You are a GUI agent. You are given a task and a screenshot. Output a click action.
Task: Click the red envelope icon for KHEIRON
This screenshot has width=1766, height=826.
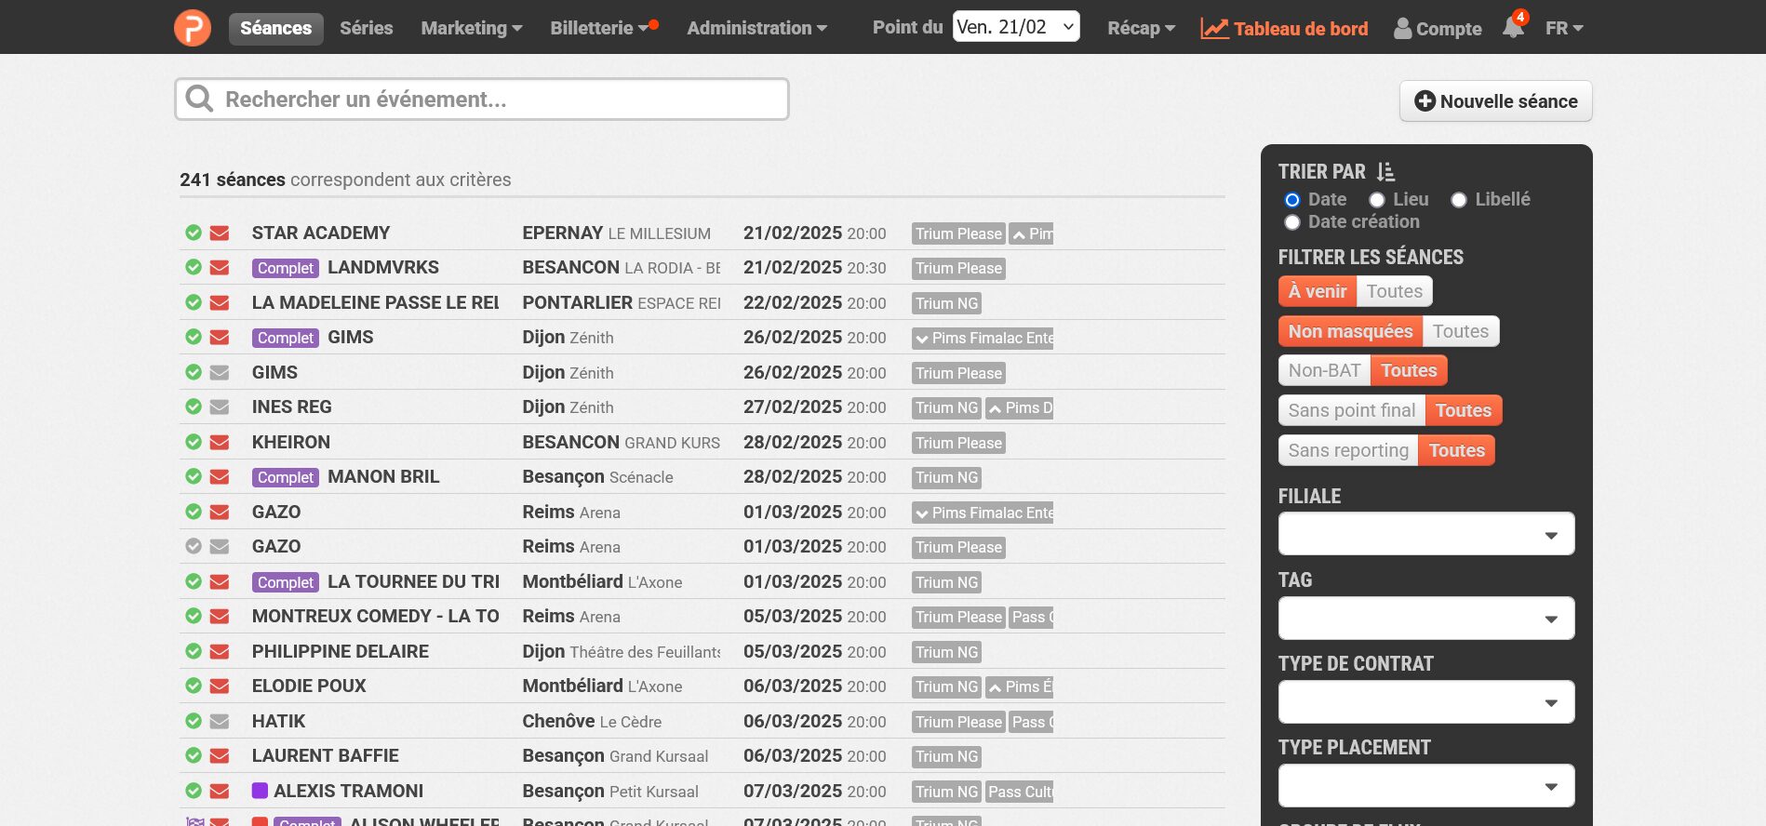[220, 442]
